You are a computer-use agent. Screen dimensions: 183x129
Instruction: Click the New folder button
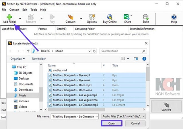(x=39, y=59)
